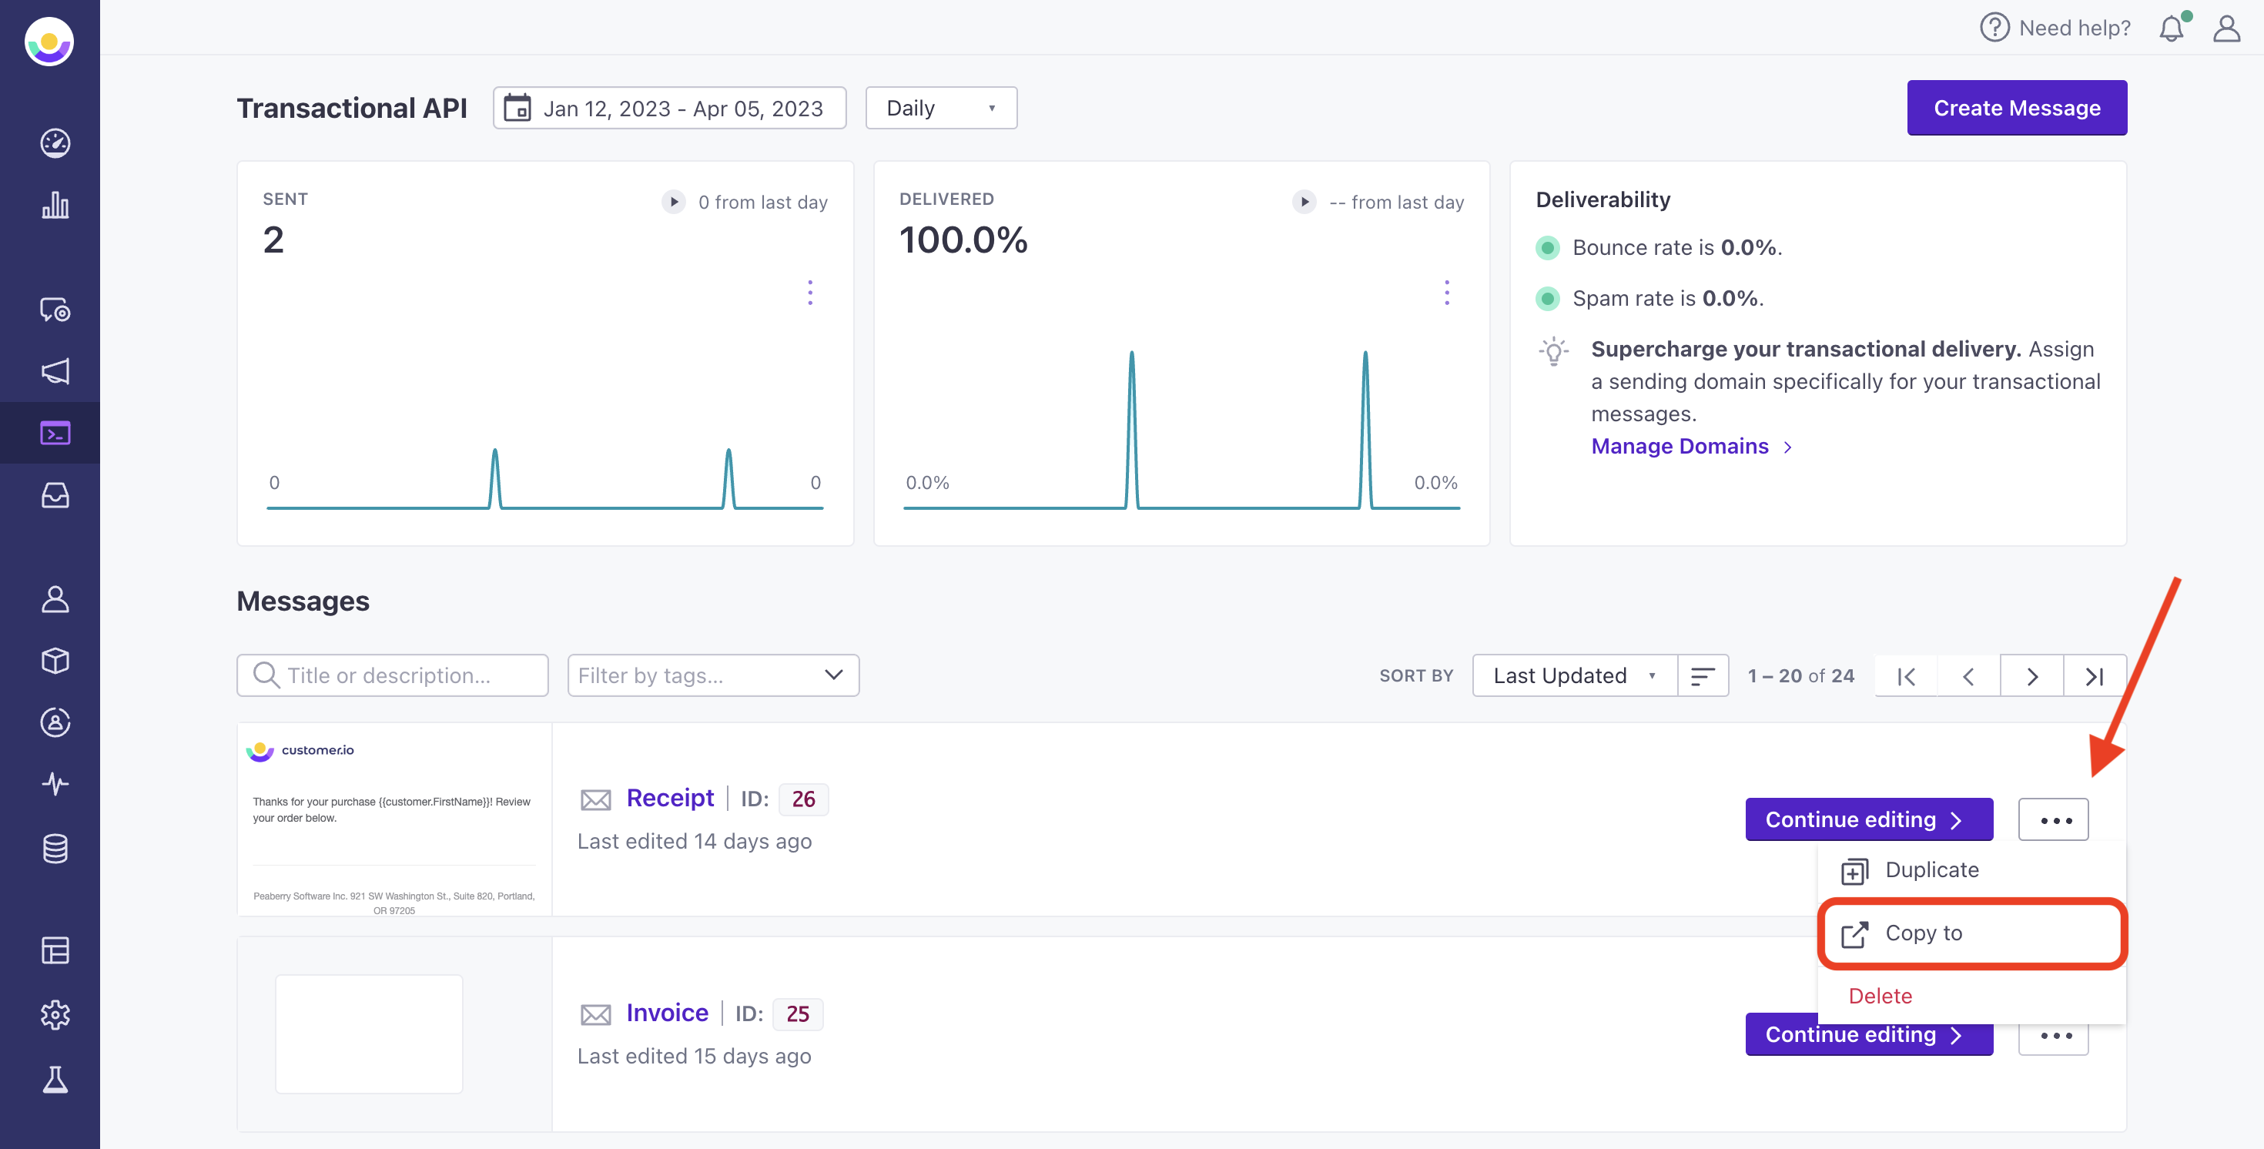The height and width of the screenshot is (1149, 2264).
Task: Open the People icon in sidebar
Action: tap(55, 598)
